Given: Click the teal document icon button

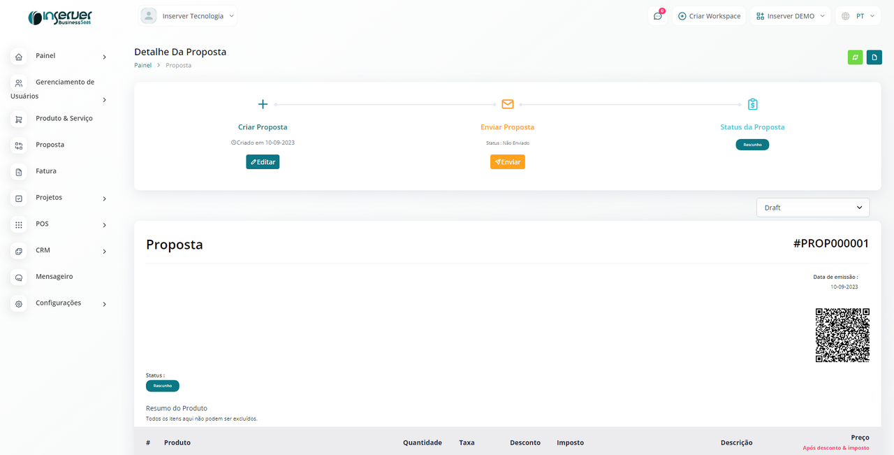Looking at the screenshot, I should pyautogui.click(x=874, y=57).
